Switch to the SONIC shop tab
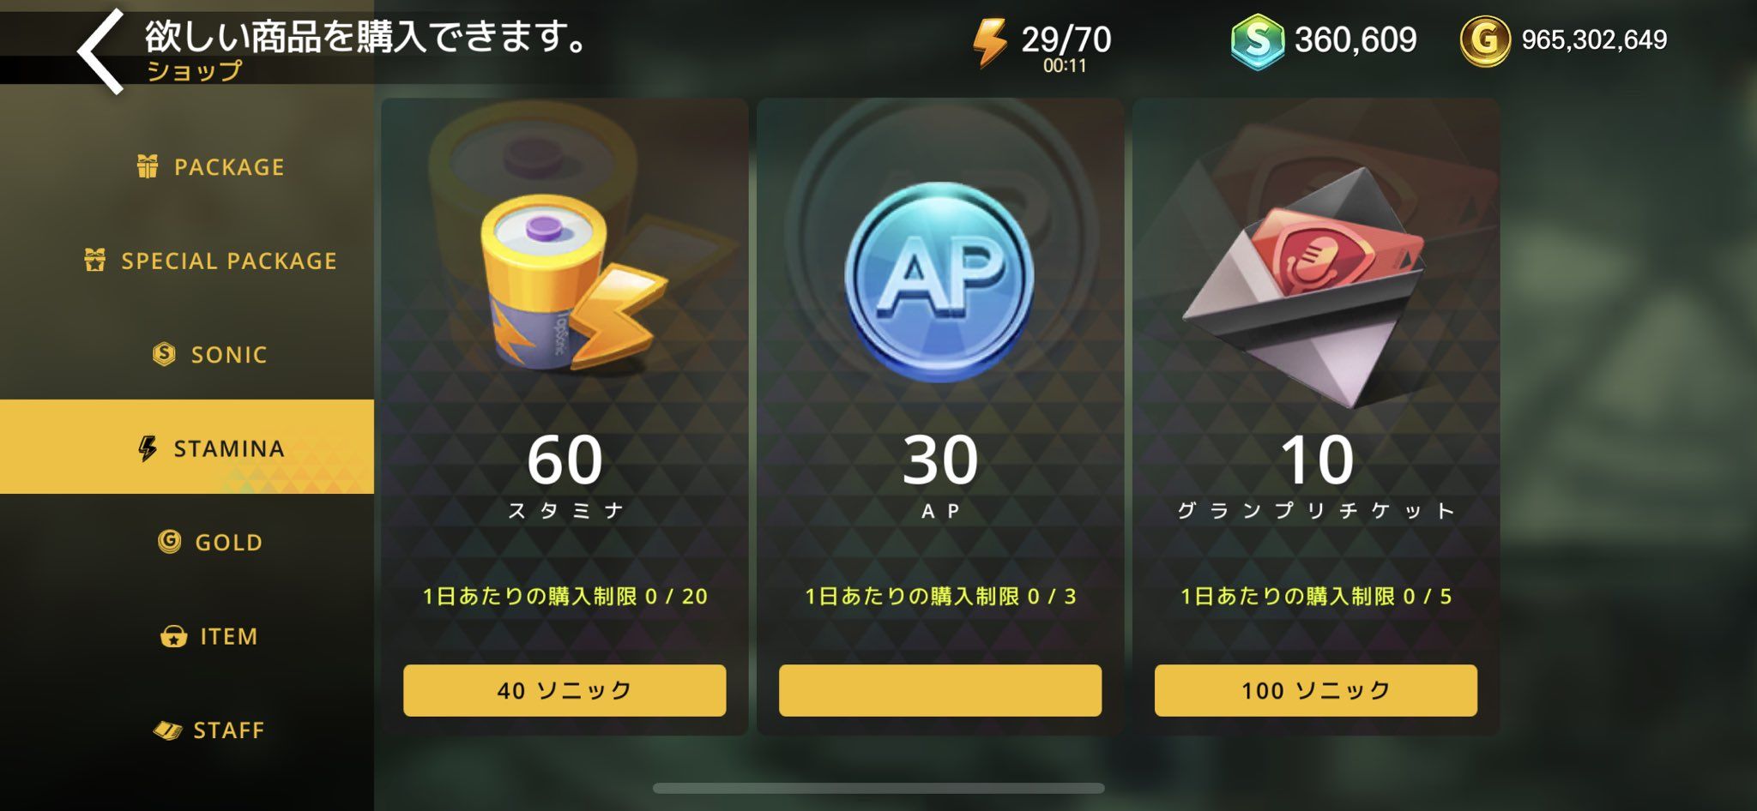 tap(211, 354)
